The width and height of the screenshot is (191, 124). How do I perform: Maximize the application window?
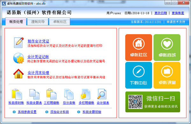tap(175, 3)
